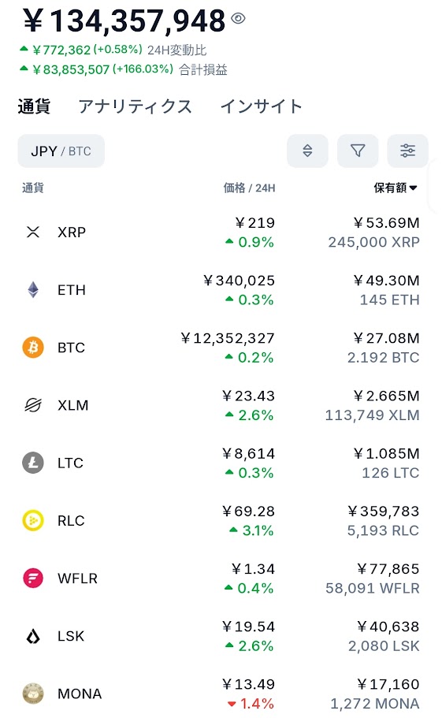Sort by 価格 / 24H column header
This screenshot has width=442, height=718.
click(x=250, y=188)
